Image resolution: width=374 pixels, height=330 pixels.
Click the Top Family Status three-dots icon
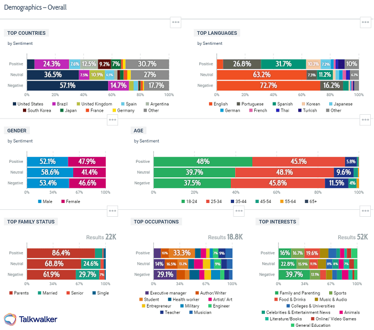click(x=112, y=211)
